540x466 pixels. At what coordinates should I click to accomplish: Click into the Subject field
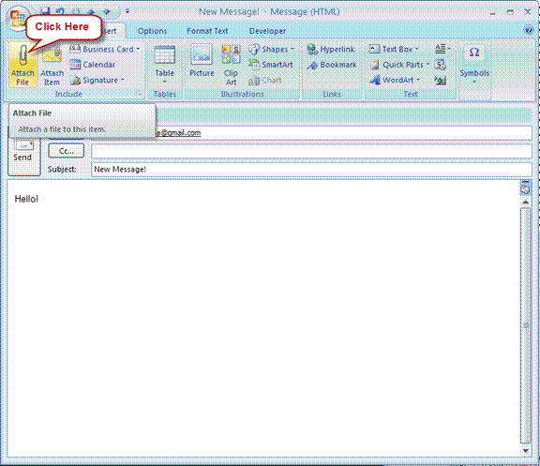[311, 170]
